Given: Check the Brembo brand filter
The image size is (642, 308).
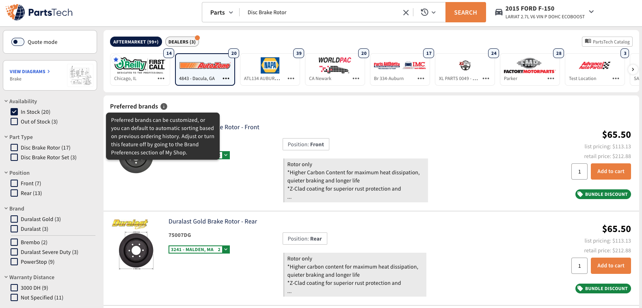Looking at the screenshot, I should click(x=14, y=242).
